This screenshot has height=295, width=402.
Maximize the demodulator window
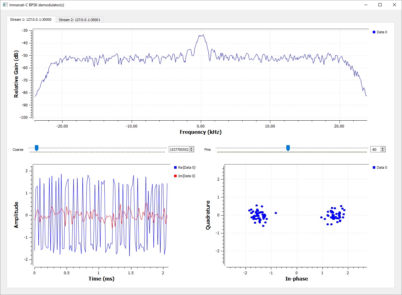[x=380, y=5]
